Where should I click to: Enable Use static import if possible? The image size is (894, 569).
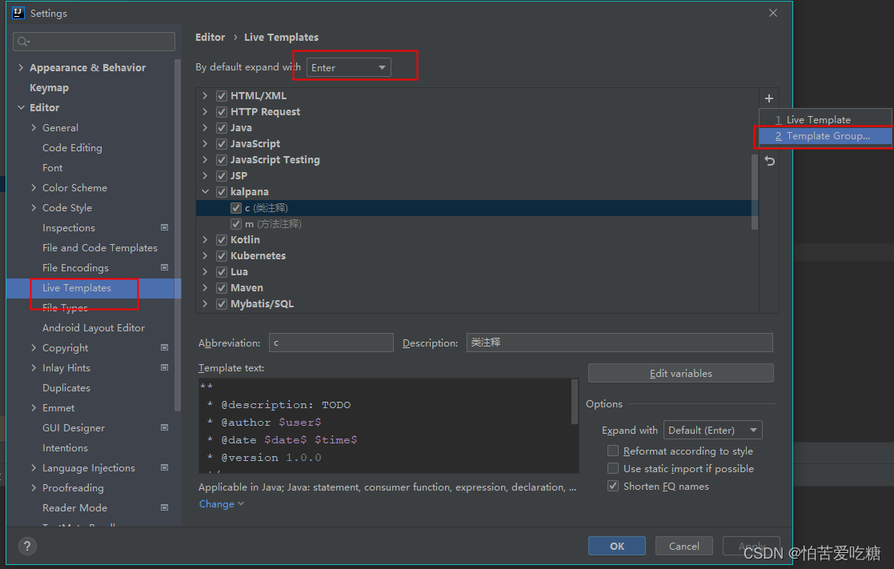pos(613,469)
